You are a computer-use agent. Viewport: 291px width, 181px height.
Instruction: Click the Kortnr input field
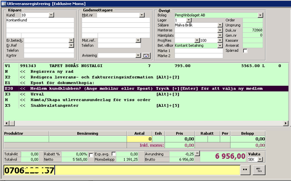(49, 55)
